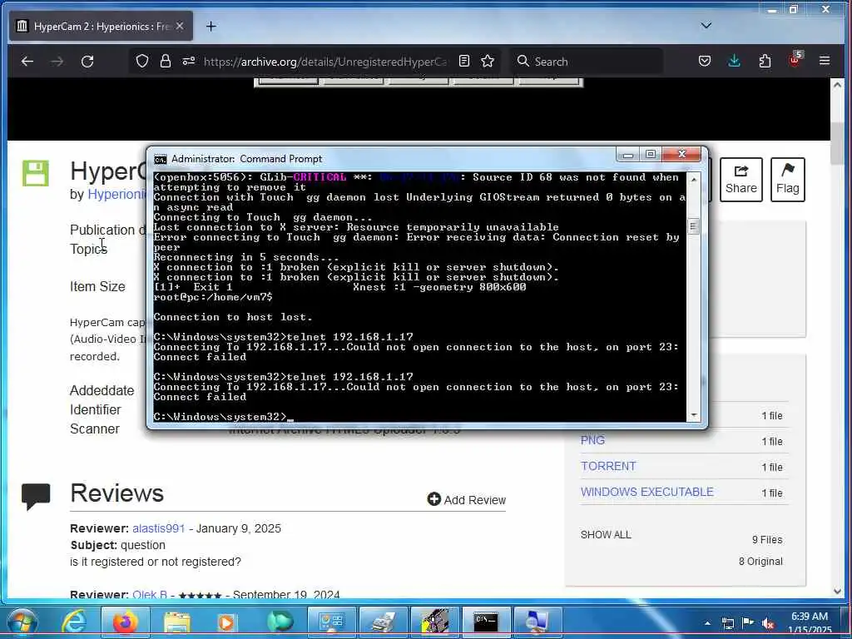Click the archive.org URL address field
This screenshot has height=639, width=852.
point(326,62)
